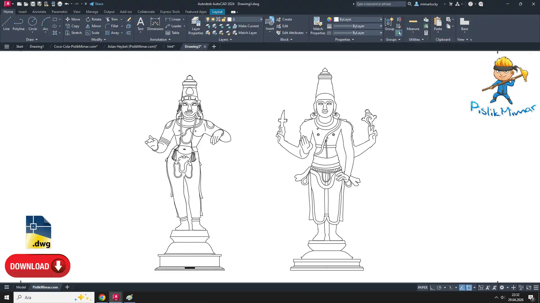Select the Polyline draw tool
The image size is (540, 303).
pyautogui.click(x=19, y=24)
